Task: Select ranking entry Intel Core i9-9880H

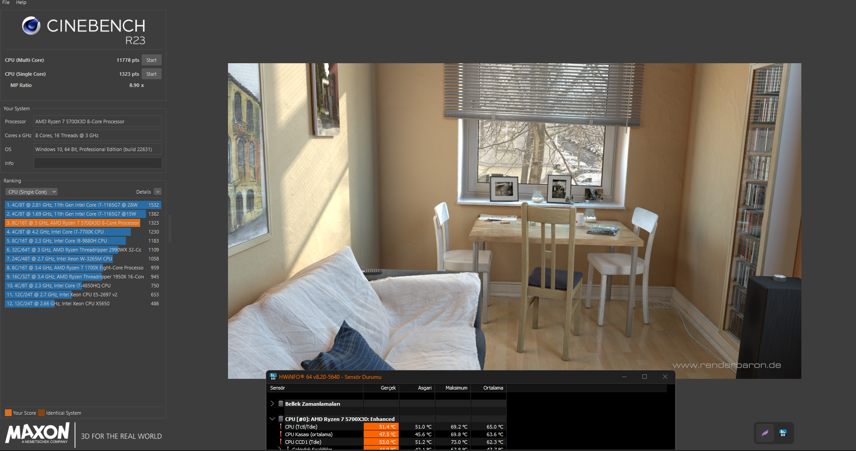Action: [83, 241]
